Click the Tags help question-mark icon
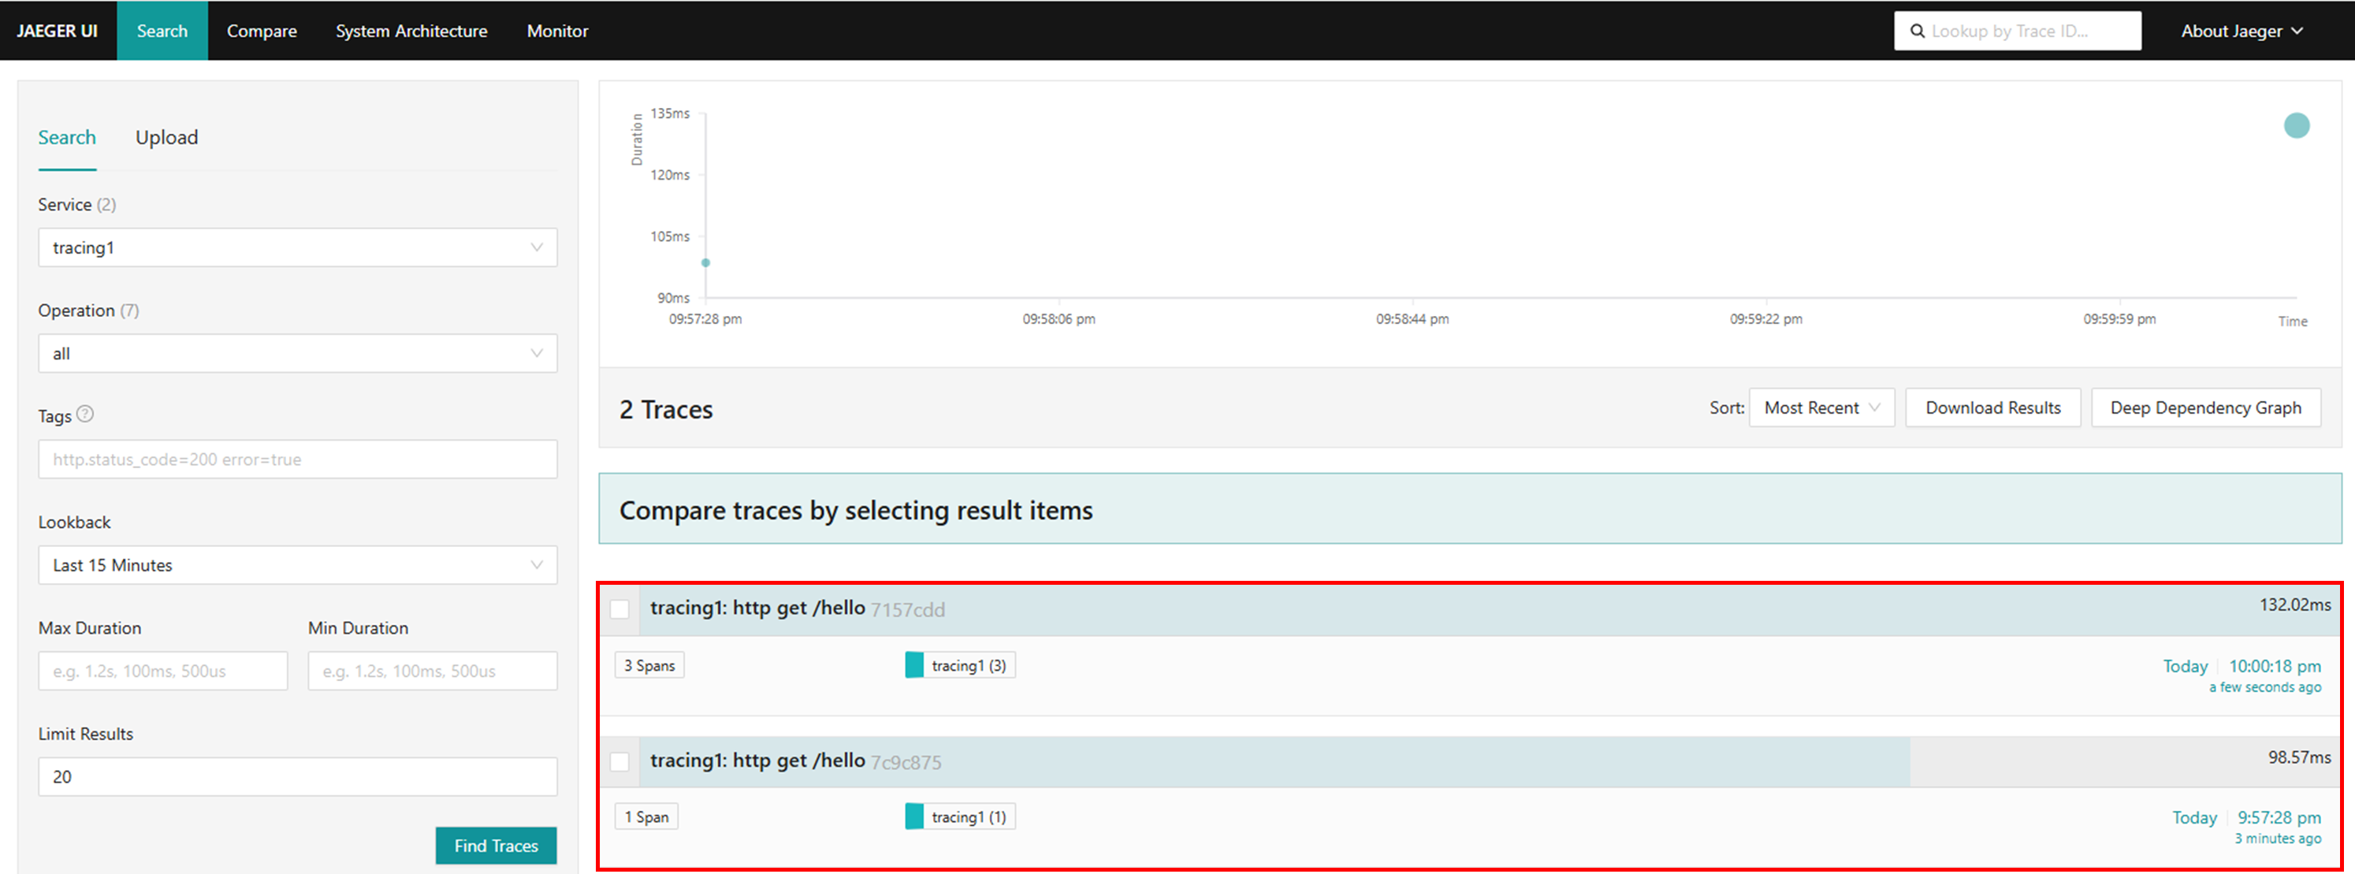Image resolution: width=2355 pixels, height=874 pixels. (x=85, y=414)
